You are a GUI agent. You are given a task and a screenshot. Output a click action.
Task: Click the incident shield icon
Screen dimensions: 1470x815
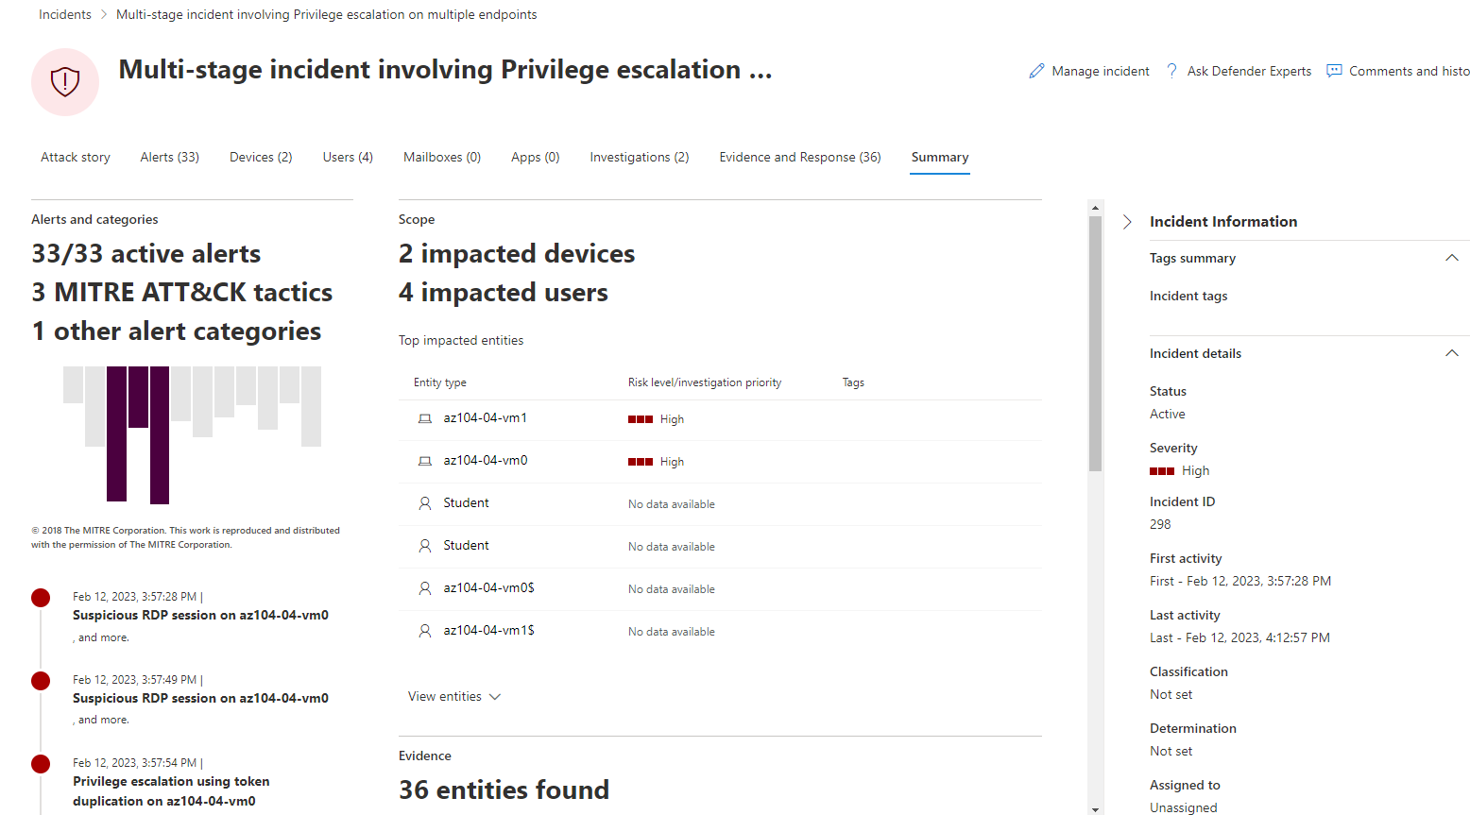click(65, 82)
